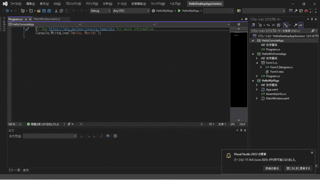Click the Open File folder icon

coord(39,11)
